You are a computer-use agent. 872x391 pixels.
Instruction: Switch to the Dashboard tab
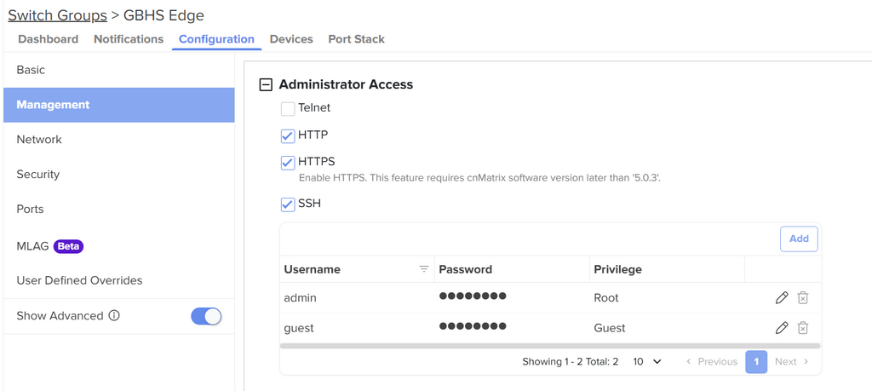click(48, 39)
